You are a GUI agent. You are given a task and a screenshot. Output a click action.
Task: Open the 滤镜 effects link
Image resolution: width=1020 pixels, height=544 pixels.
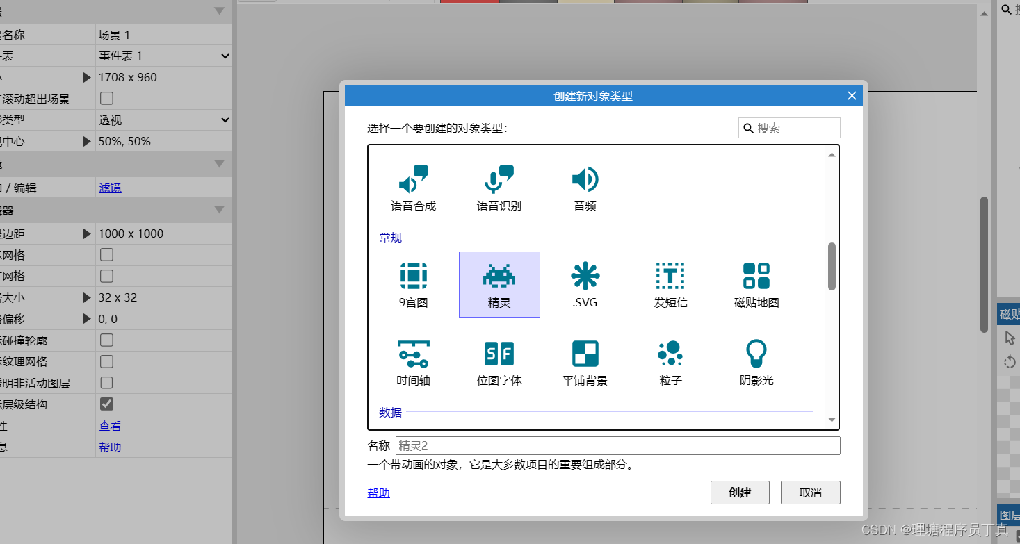[x=109, y=186]
